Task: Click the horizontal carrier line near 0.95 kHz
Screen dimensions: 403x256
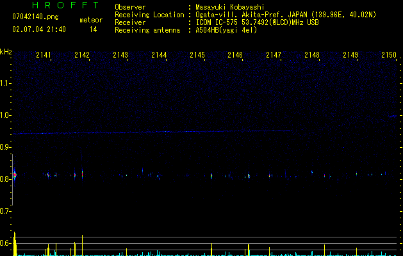Action: point(153,132)
